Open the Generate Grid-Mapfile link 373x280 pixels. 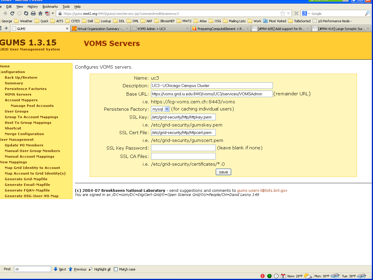point(26,179)
